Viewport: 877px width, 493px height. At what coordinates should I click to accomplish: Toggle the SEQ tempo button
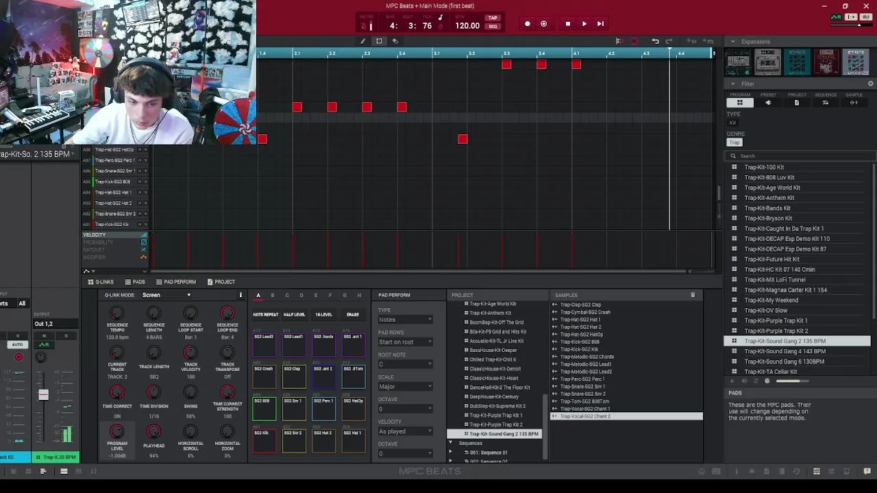coord(493,26)
